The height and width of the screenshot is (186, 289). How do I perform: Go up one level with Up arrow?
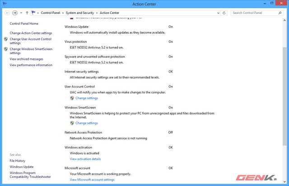(27, 13)
